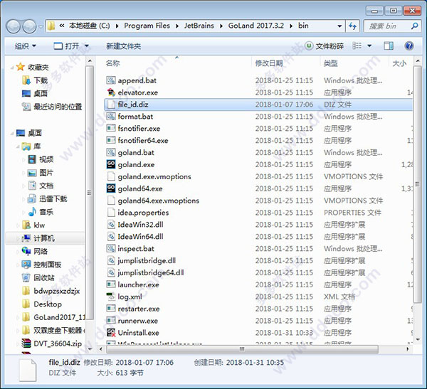Image resolution: width=427 pixels, height=389 pixels.
Task: Click Program Files in address path
Action: (147, 26)
